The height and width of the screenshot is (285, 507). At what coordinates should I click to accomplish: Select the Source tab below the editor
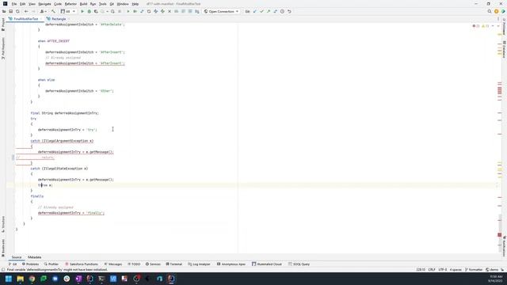(17, 257)
